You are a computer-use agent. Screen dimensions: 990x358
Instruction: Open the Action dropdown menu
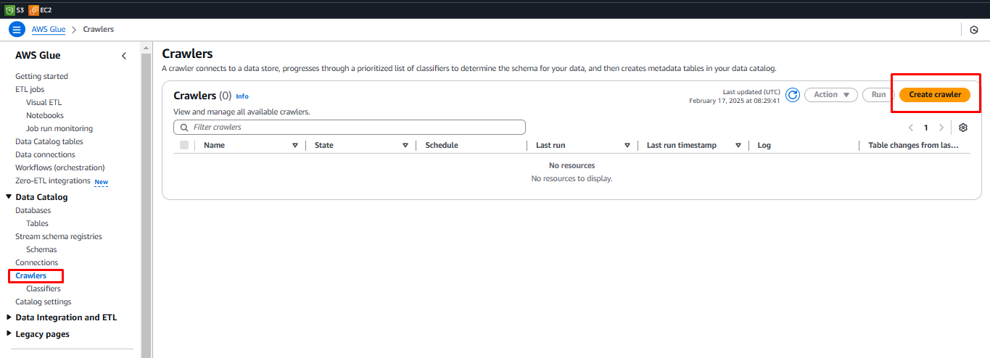(x=831, y=95)
